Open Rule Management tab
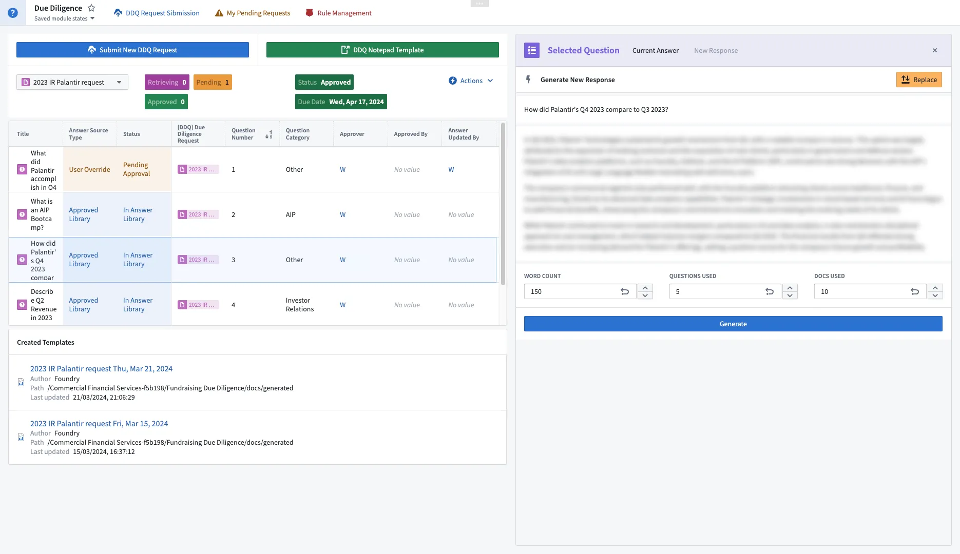960x554 pixels. pyautogui.click(x=338, y=13)
